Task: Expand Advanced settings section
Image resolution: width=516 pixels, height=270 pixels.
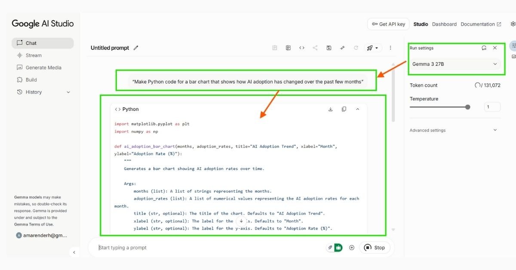Action: pyautogui.click(x=494, y=130)
